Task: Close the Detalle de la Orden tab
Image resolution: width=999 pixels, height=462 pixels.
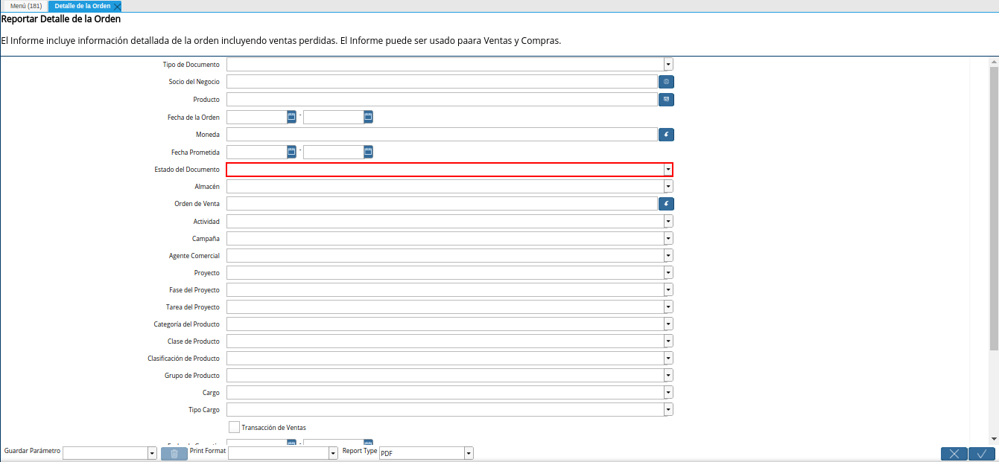Action: coord(117,6)
